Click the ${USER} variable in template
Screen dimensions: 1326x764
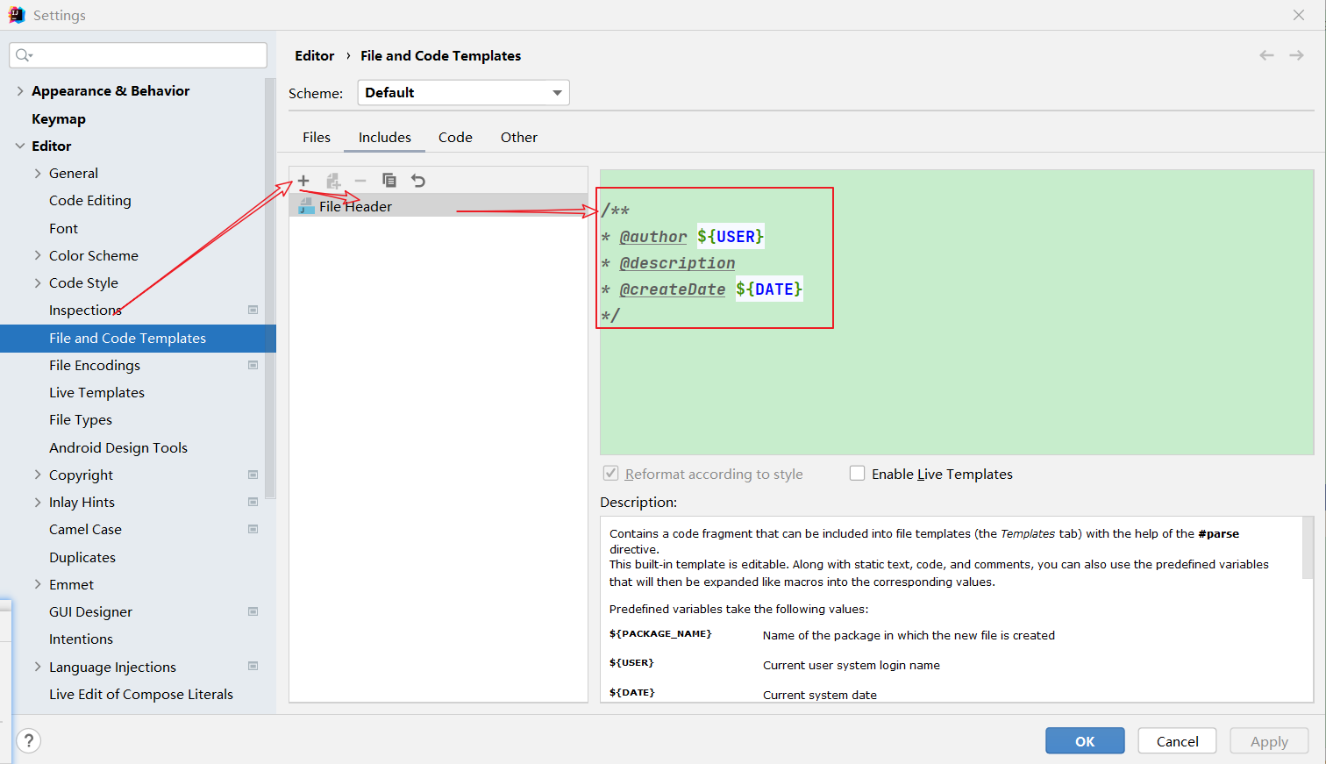731,236
